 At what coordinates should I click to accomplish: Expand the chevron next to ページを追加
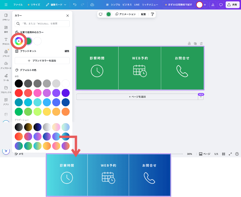coord(200,97)
